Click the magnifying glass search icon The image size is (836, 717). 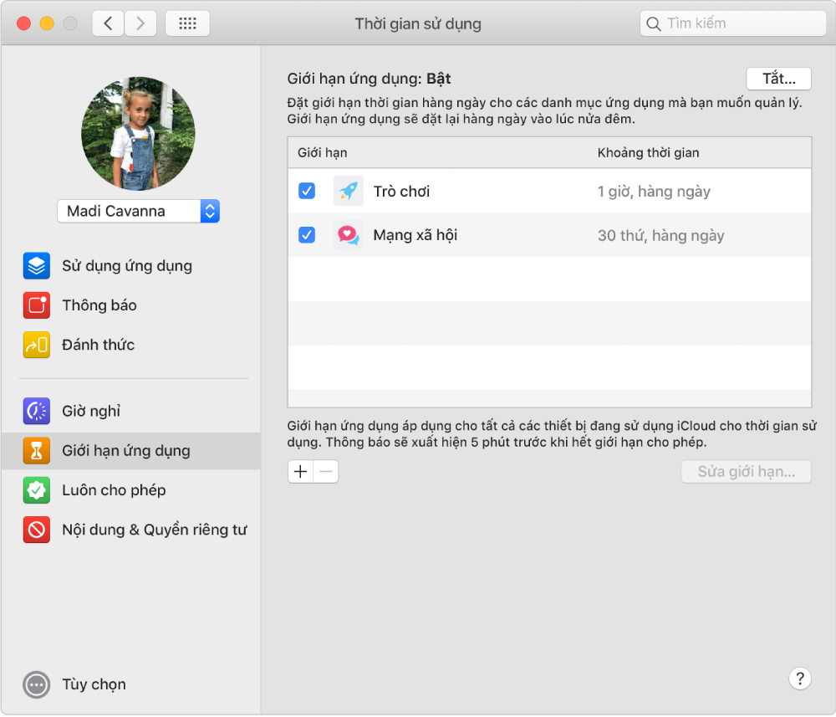(653, 24)
